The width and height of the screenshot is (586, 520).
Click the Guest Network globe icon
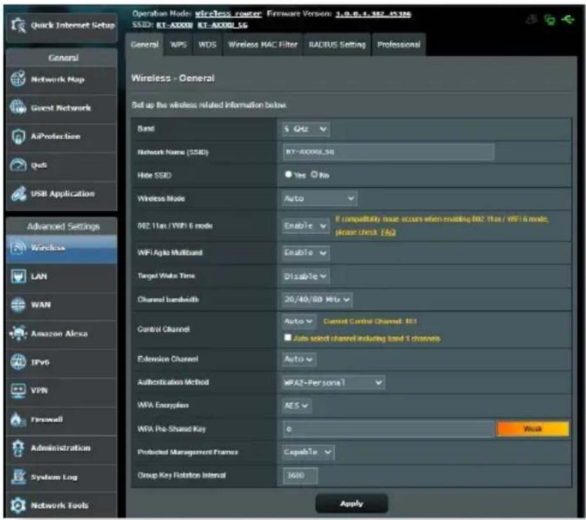(18, 108)
